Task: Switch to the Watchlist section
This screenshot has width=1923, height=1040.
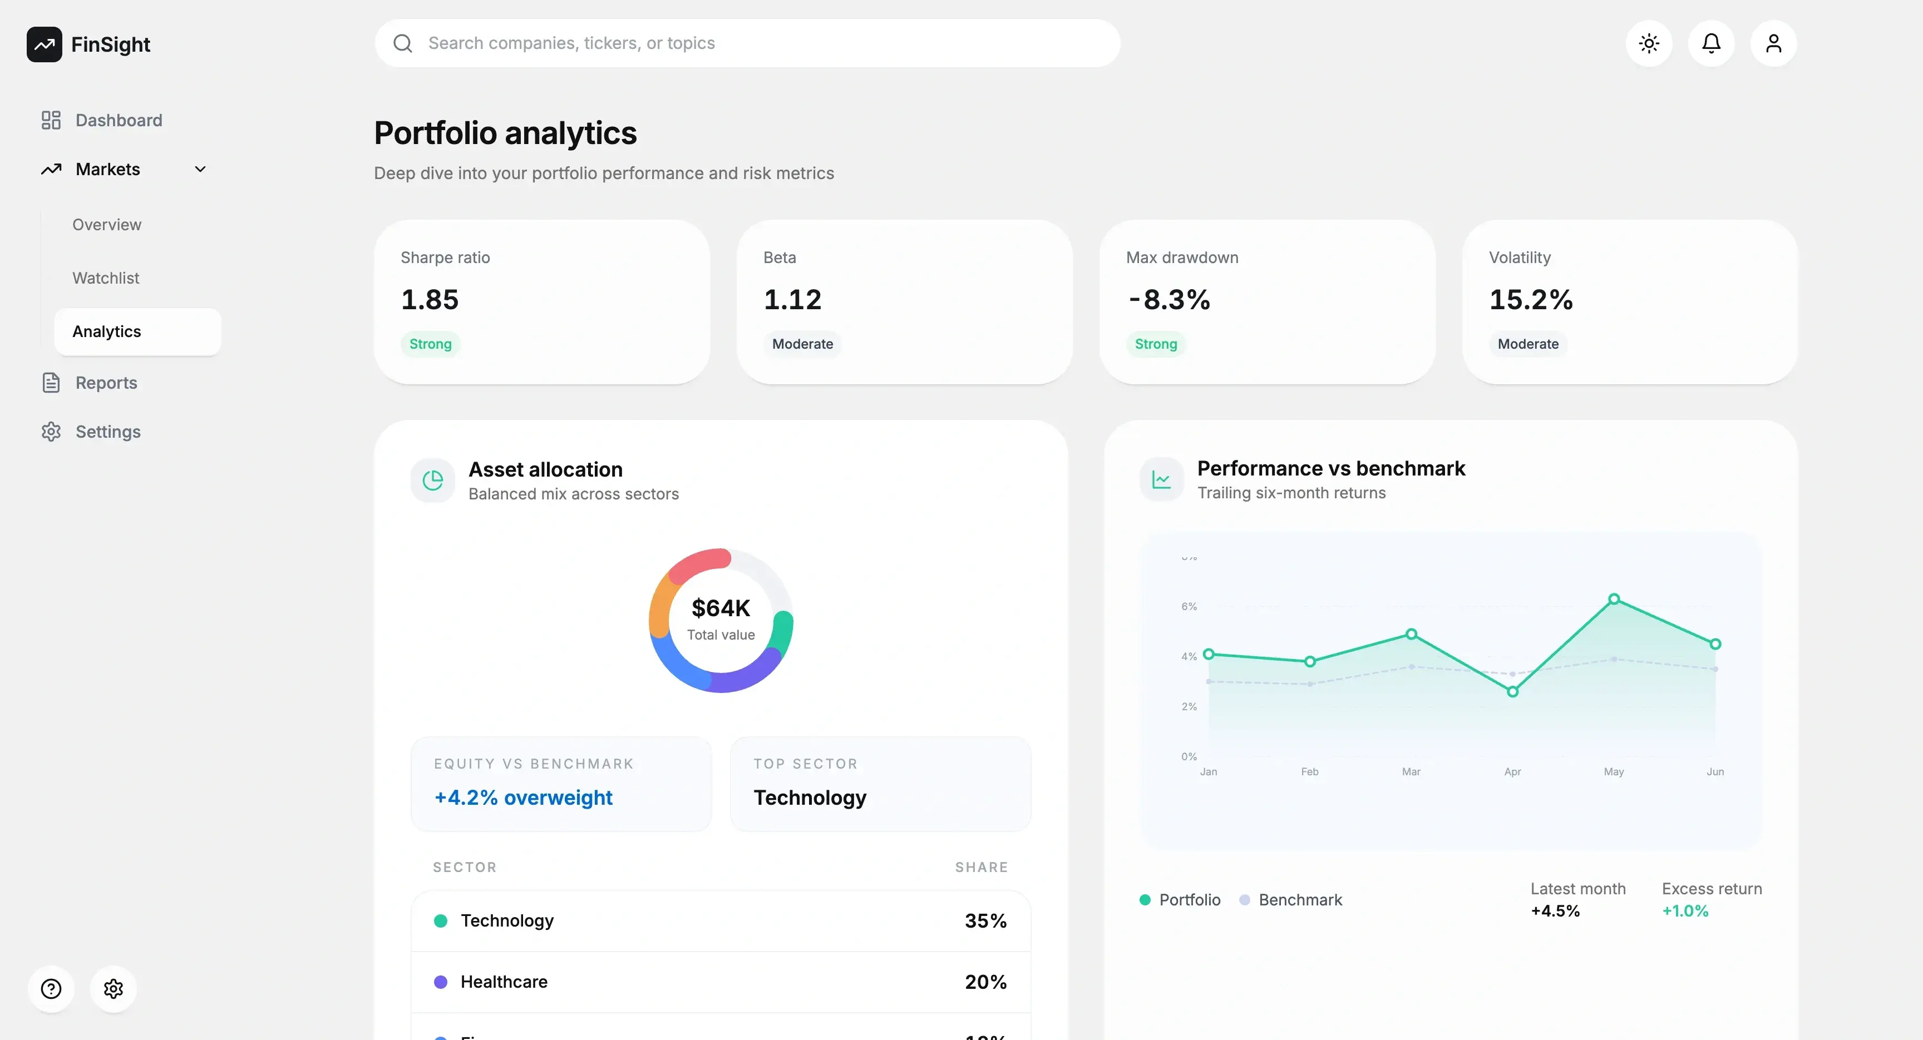Action: 106,278
